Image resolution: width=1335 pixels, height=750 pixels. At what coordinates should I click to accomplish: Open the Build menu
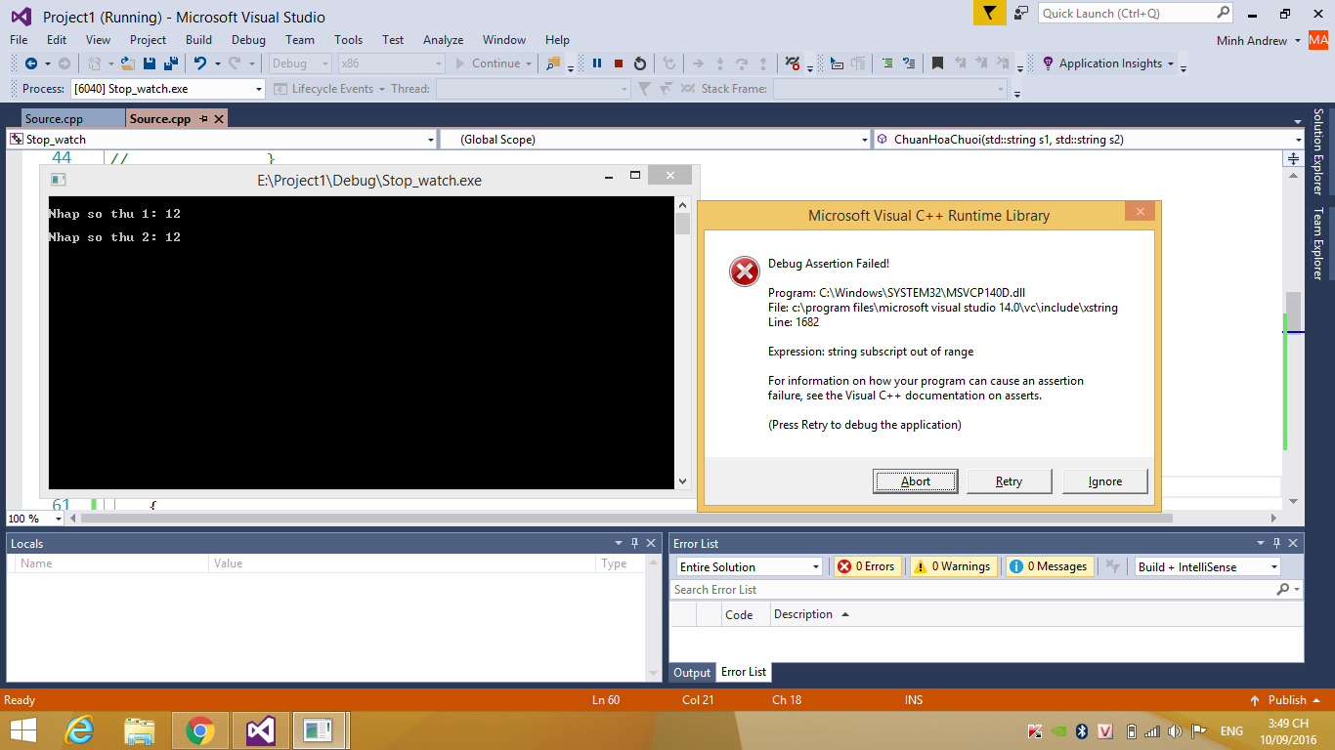[198, 40]
